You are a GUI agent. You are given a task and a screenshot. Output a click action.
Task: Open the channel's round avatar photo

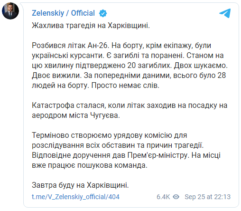(x=10, y=11)
